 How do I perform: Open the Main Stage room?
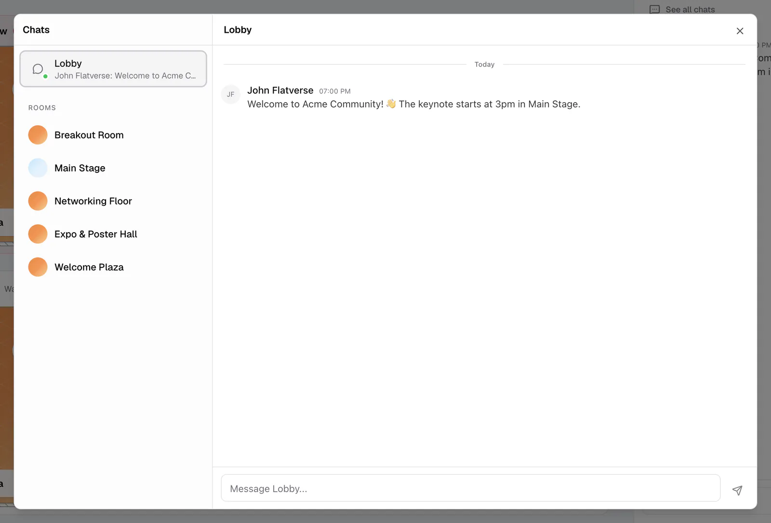point(113,168)
